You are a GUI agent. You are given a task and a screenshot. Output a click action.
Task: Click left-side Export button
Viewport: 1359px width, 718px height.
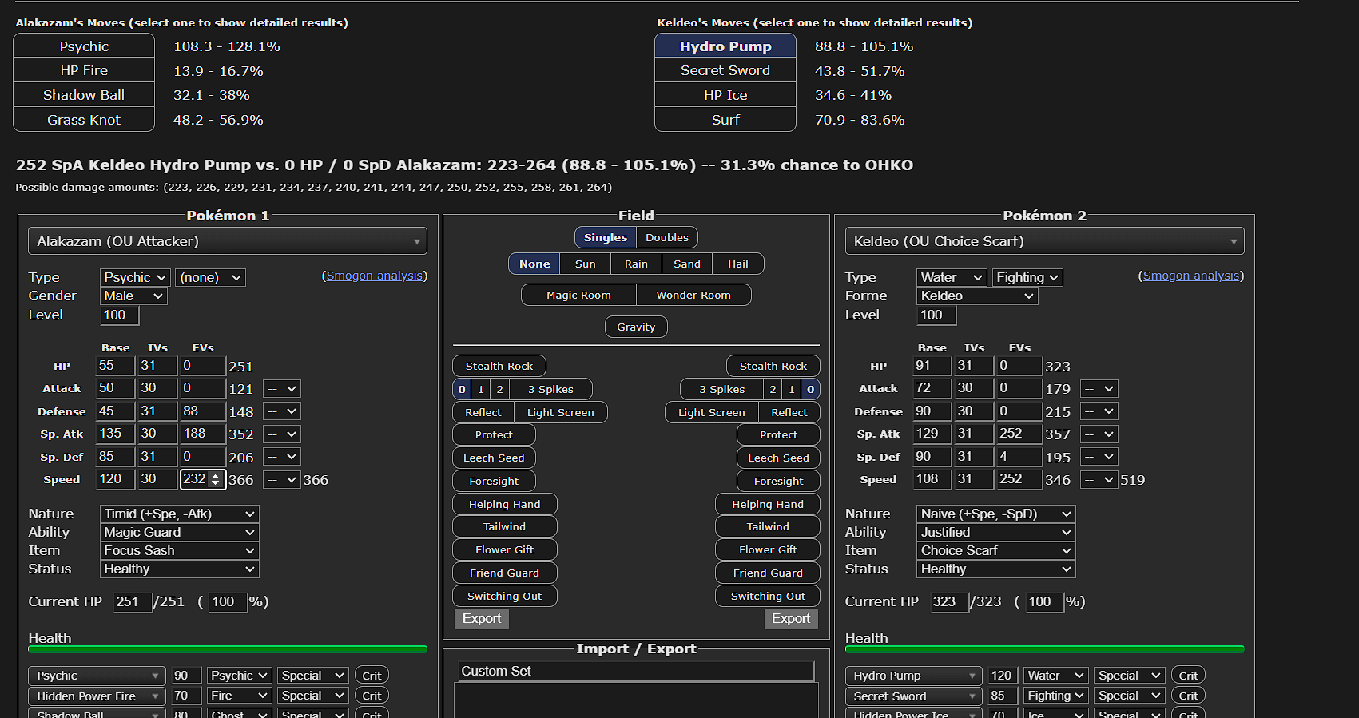482,618
